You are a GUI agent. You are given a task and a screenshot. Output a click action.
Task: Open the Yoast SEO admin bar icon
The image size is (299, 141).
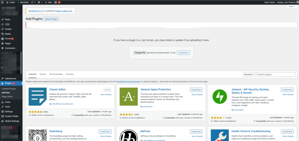(x=57, y=2)
